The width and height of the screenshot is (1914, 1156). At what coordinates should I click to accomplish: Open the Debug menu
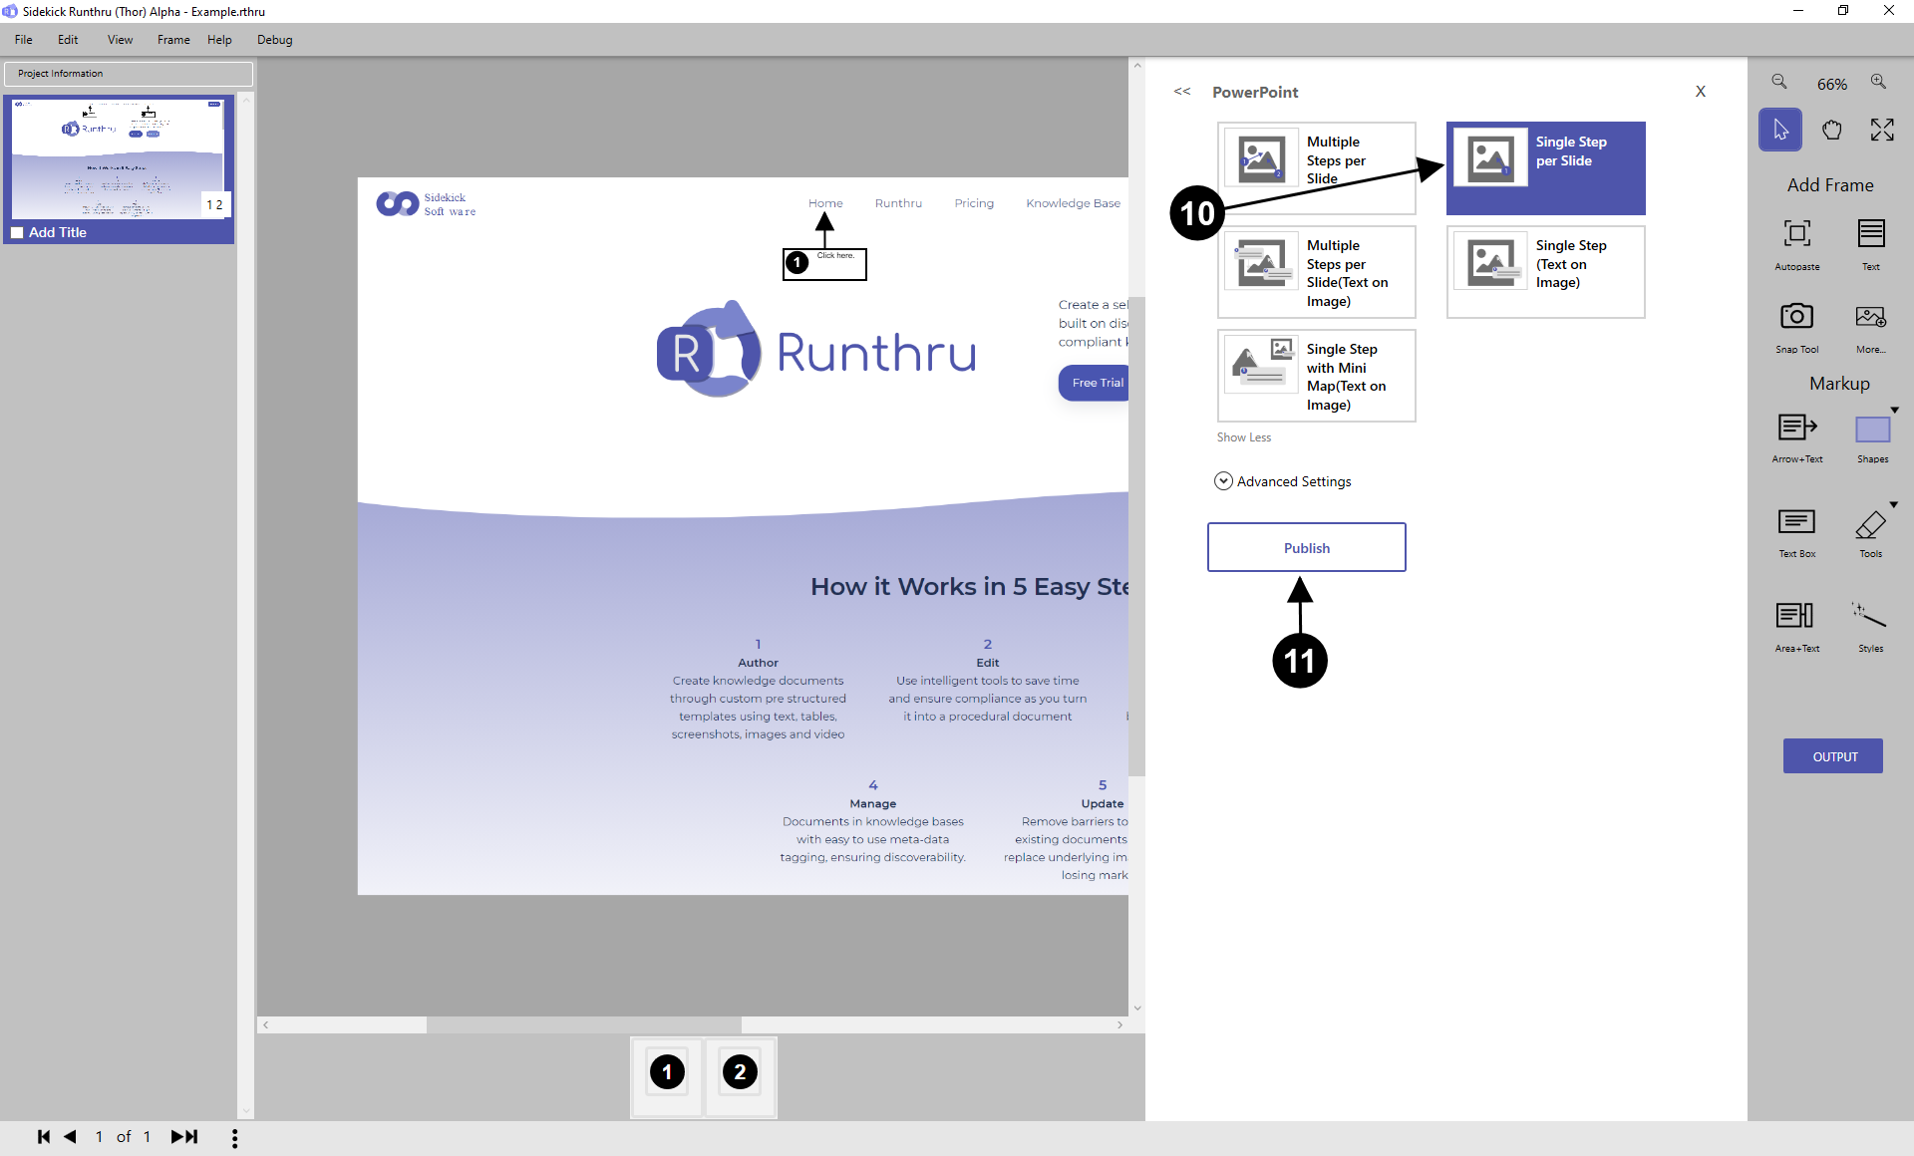[274, 40]
